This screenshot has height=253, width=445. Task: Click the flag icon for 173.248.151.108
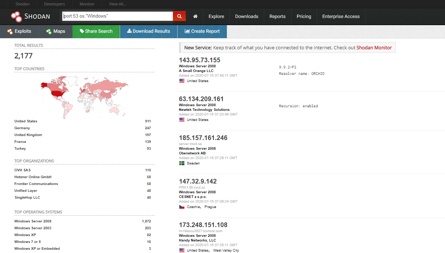(182, 250)
